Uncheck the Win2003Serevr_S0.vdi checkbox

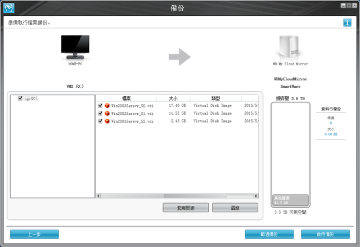100,106
